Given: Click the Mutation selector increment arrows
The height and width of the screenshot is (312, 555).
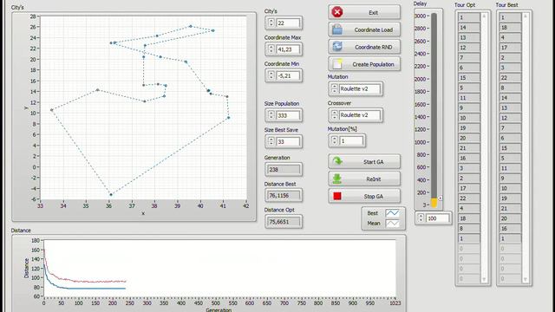Looking at the screenshot, I should [x=334, y=88].
